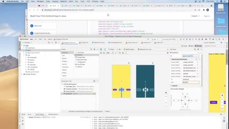This screenshot has height=129, width=229.
Task: Reload the browser page
Action: pyautogui.click(x=38, y=10)
